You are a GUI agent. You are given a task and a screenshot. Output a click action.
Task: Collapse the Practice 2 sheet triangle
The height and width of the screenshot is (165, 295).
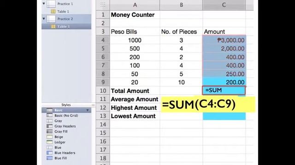[44, 19]
